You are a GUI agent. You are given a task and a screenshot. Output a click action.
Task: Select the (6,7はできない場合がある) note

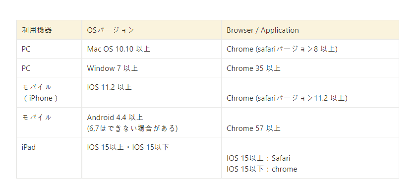pyautogui.click(x=132, y=128)
